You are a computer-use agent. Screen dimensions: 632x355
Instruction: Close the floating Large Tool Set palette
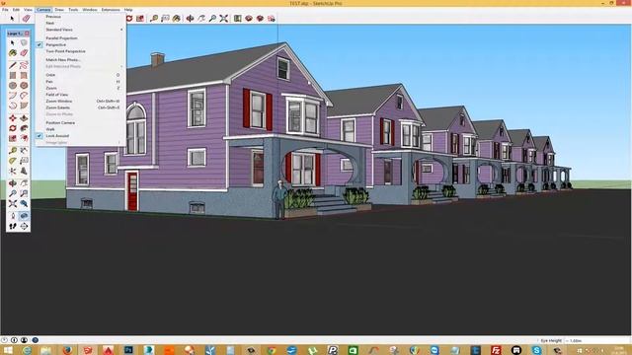tap(27, 34)
